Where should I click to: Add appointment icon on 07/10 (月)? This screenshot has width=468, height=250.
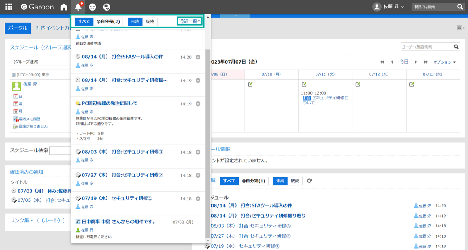(x=250, y=85)
